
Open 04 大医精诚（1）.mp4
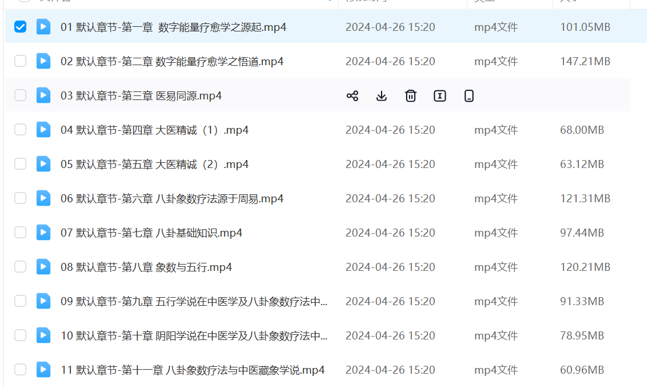(x=154, y=130)
